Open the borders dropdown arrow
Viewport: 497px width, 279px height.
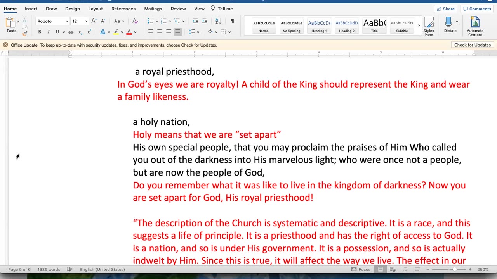229,32
